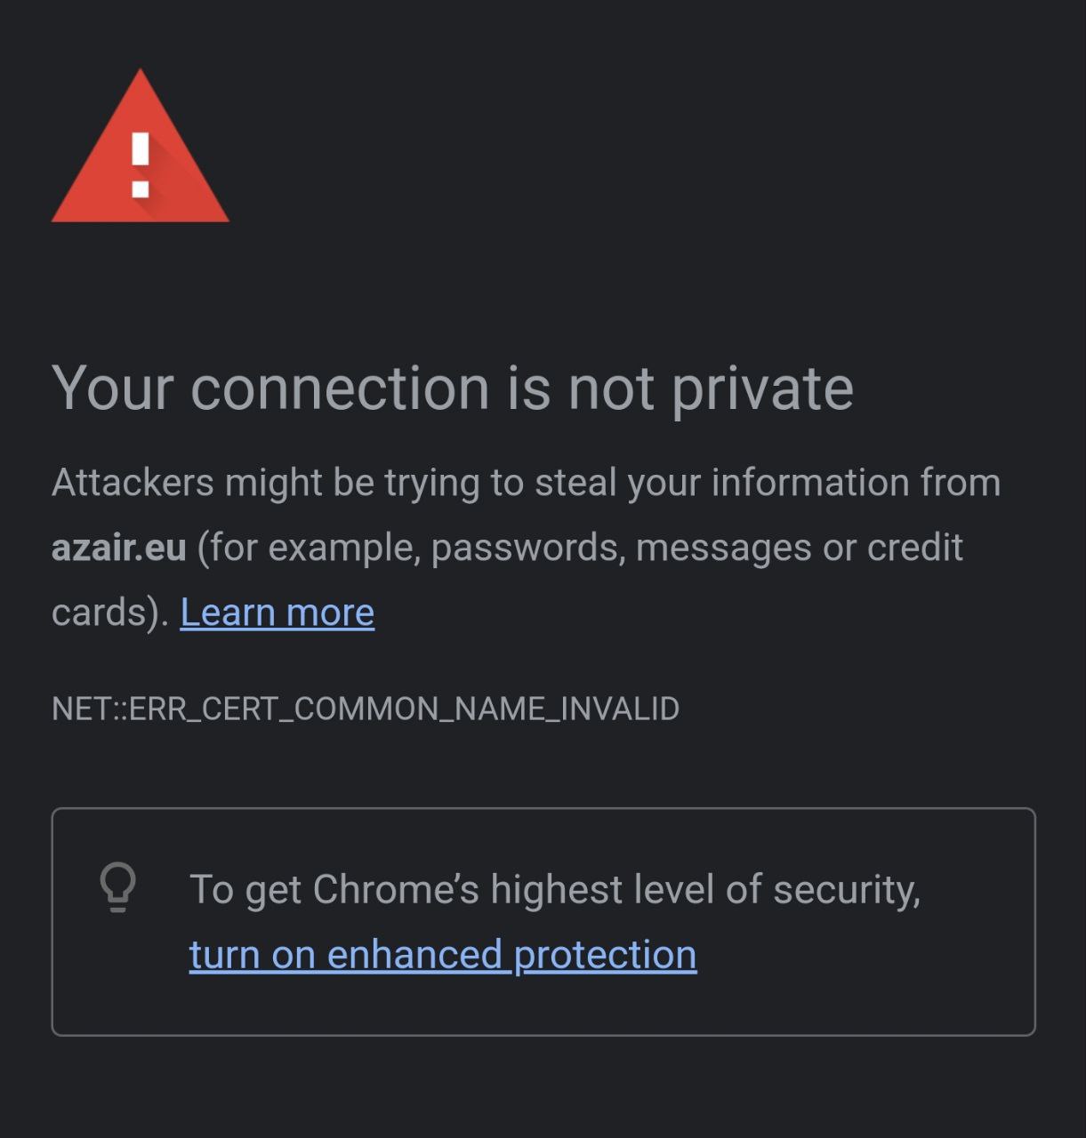Click the "Your connection is not private" heading
This screenshot has width=1086, height=1138.
coord(452,388)
